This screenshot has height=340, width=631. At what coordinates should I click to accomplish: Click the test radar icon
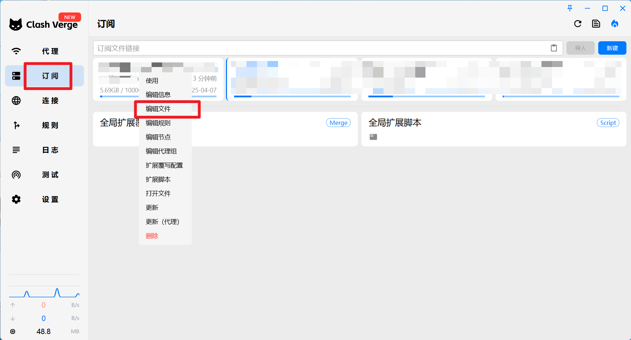click(16, 175)
